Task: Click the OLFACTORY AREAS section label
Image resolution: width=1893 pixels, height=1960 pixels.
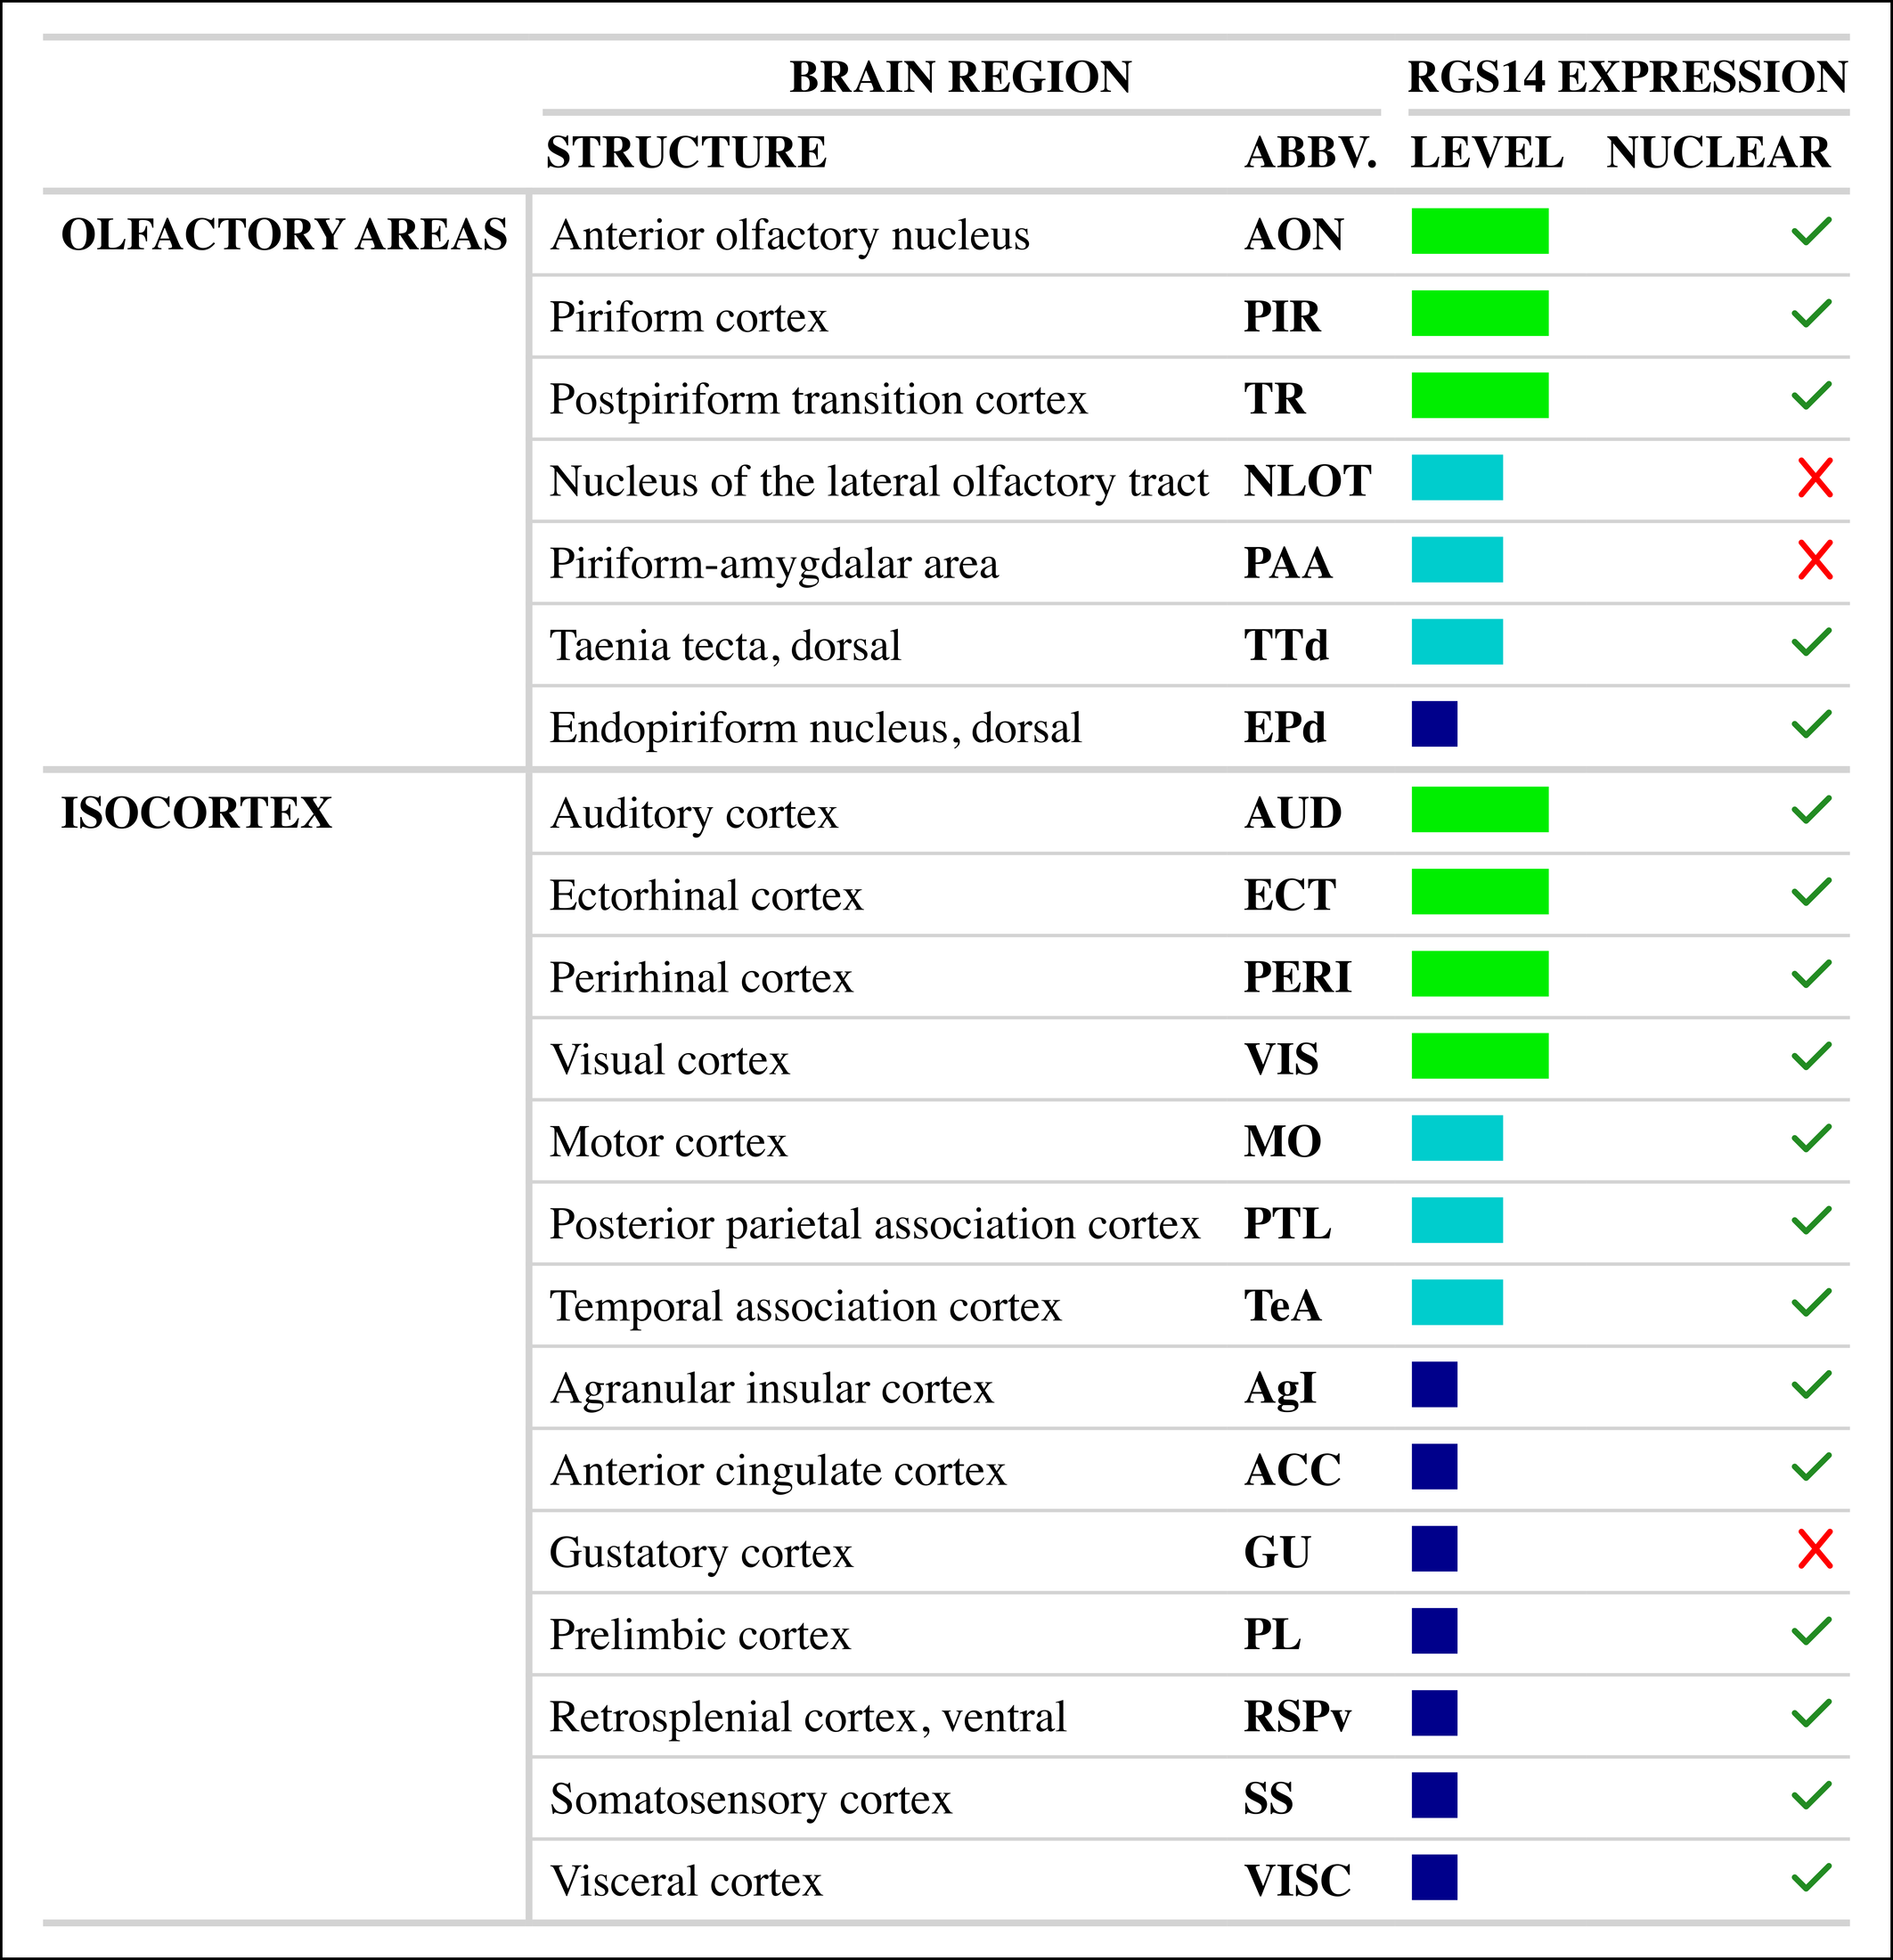Action: pyautogui.click(x=284, y=235)
